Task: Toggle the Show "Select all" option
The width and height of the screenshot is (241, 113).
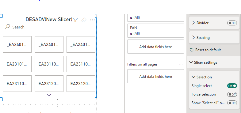Action: coord(232,103)
